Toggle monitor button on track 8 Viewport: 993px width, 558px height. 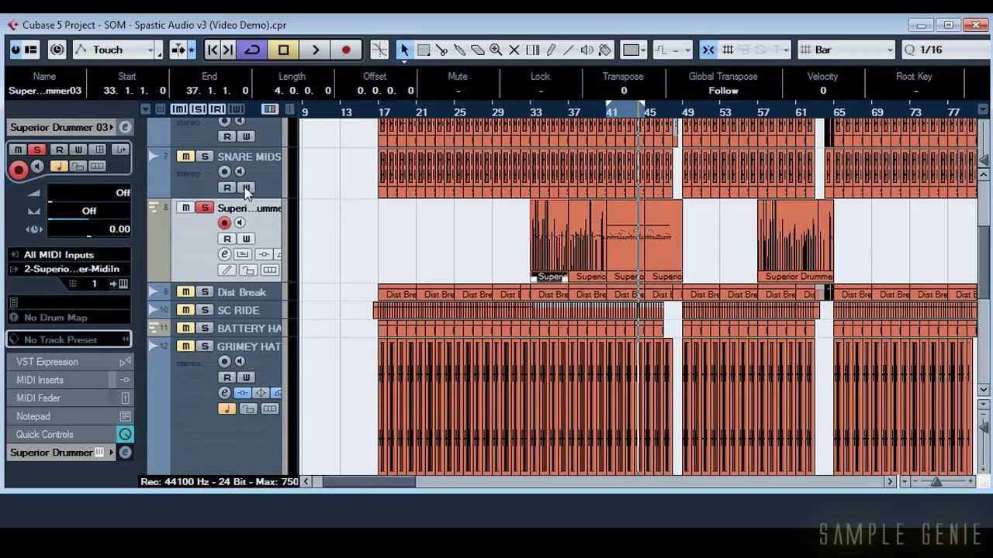coord(240,223)
